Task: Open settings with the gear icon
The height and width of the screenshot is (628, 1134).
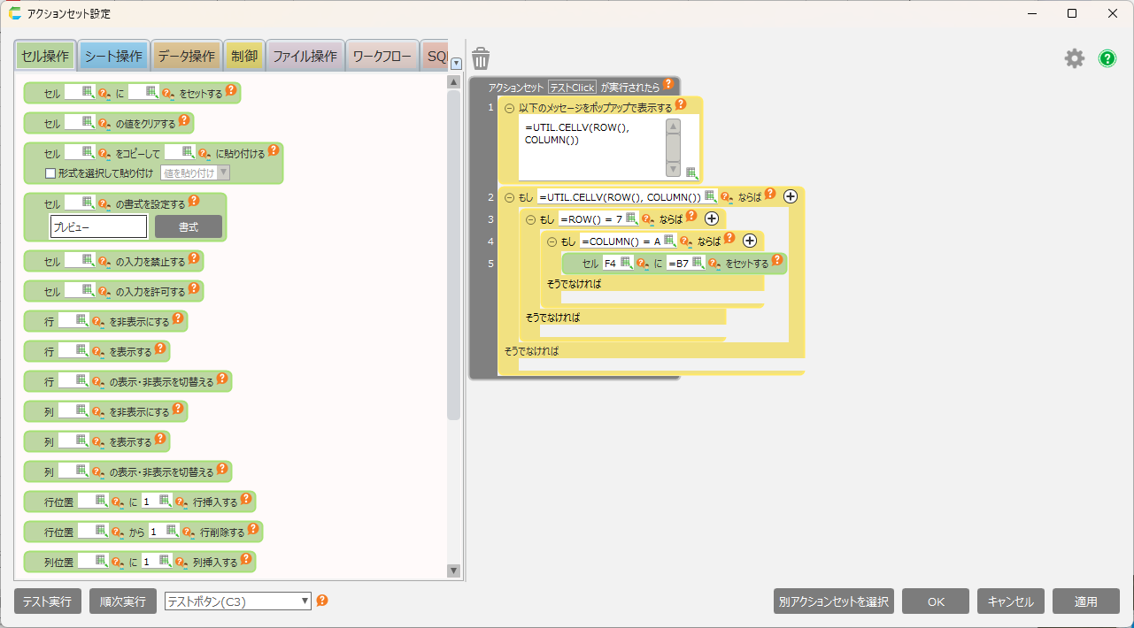Action: 1074,58
